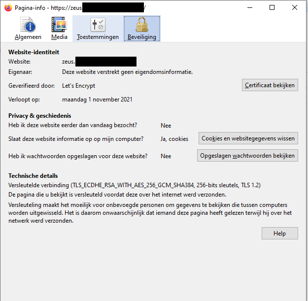Viewport: 308px width, 301px height.
Task: Select expiry date maandag 1 november 2021
Action: 97,100
